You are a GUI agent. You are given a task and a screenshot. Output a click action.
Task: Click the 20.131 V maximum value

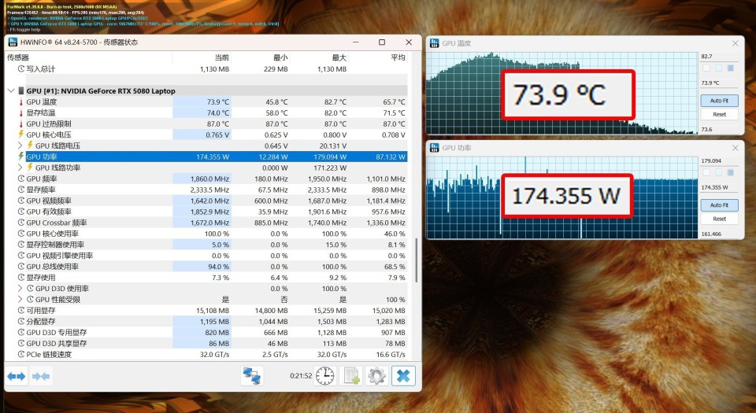(x=332, y=146)
